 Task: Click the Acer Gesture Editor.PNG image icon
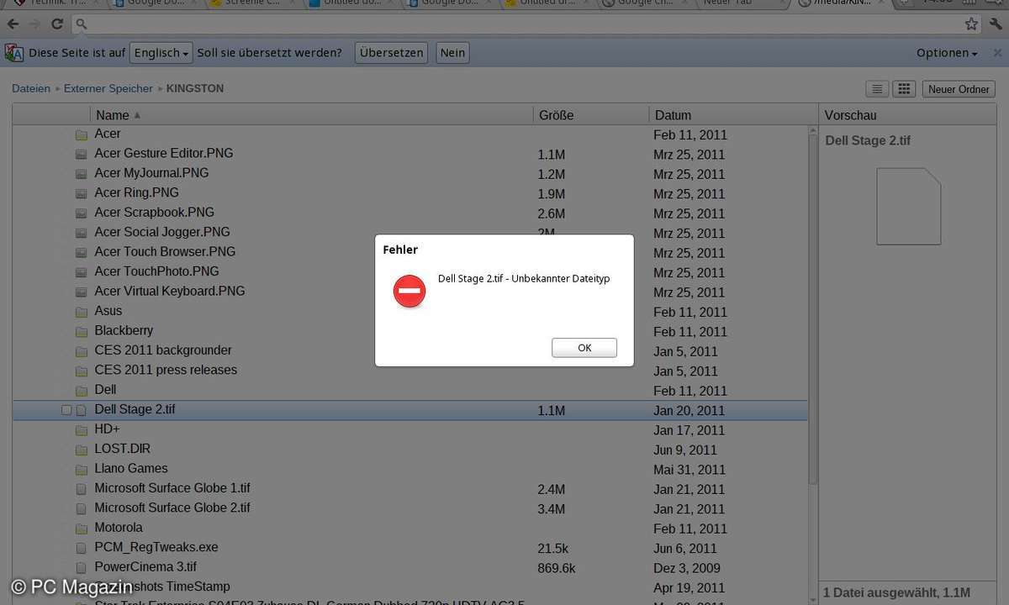81,155
